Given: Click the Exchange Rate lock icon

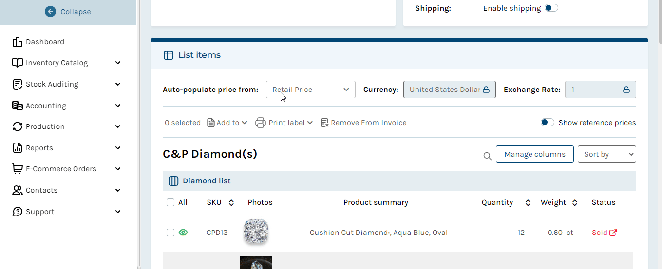Looking at the screenshot, I should tap(626, 90).
